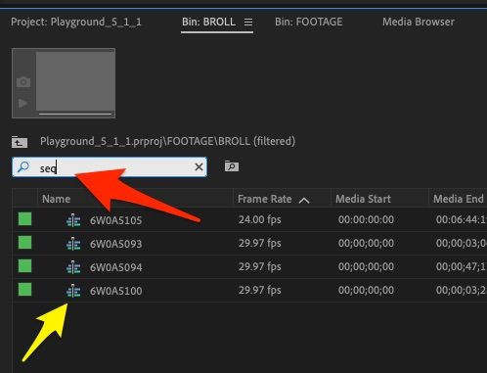Click the search magnifier icon
The height and width of the screenshot is (373, 487).
coord(23,167)
